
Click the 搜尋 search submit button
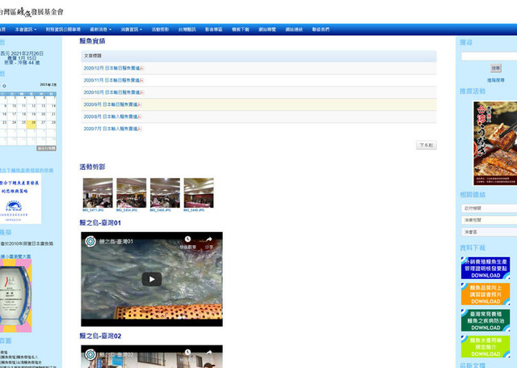[x=495, y=68]
